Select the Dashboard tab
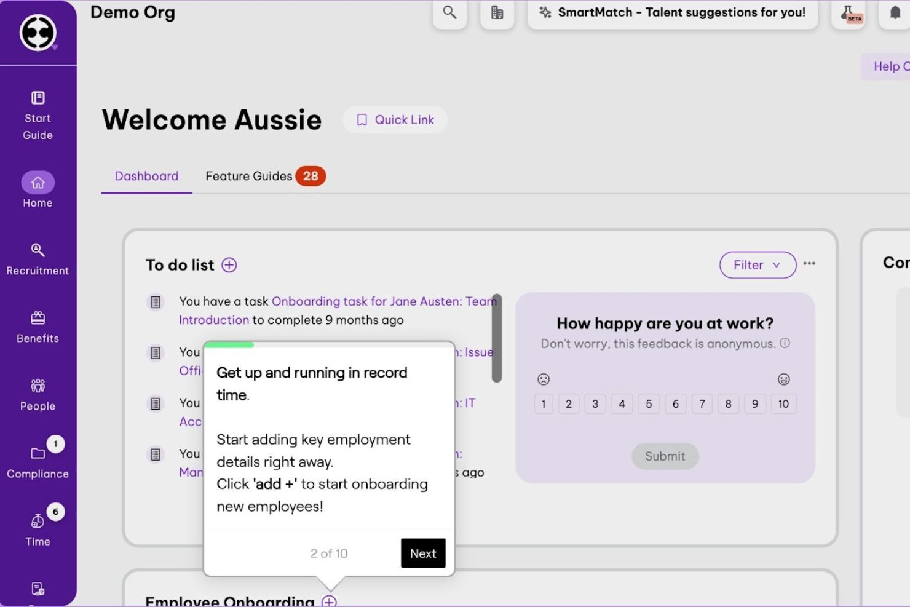Image resolution: width=910 pixels, height=607 pixels. [146, 176]
